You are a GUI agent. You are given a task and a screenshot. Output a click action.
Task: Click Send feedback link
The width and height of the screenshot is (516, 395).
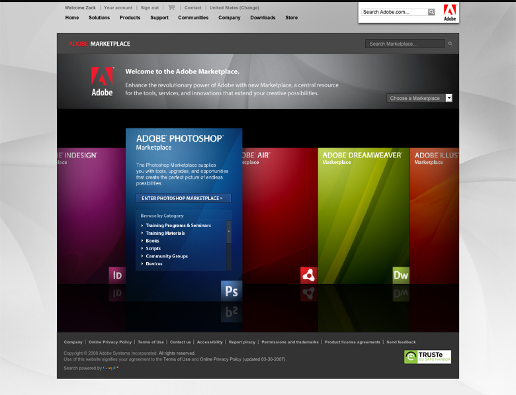coord(401,342)
